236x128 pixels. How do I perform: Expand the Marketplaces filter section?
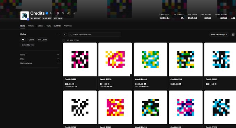coord(40,63)
